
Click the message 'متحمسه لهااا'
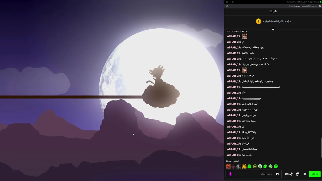pos(247,155)
